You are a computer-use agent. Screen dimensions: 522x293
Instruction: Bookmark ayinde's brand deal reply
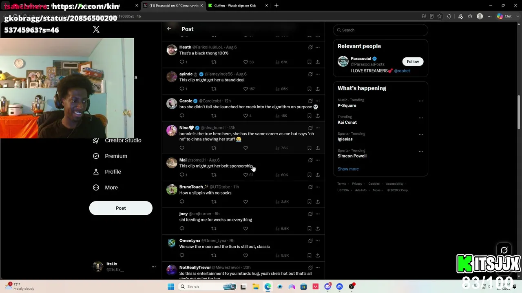click(x=310, y=89)
